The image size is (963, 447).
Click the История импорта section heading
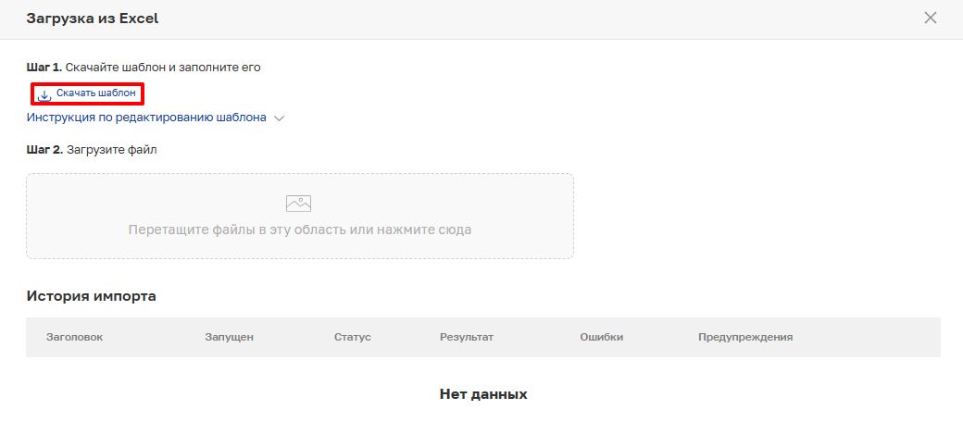coord(91,296)
